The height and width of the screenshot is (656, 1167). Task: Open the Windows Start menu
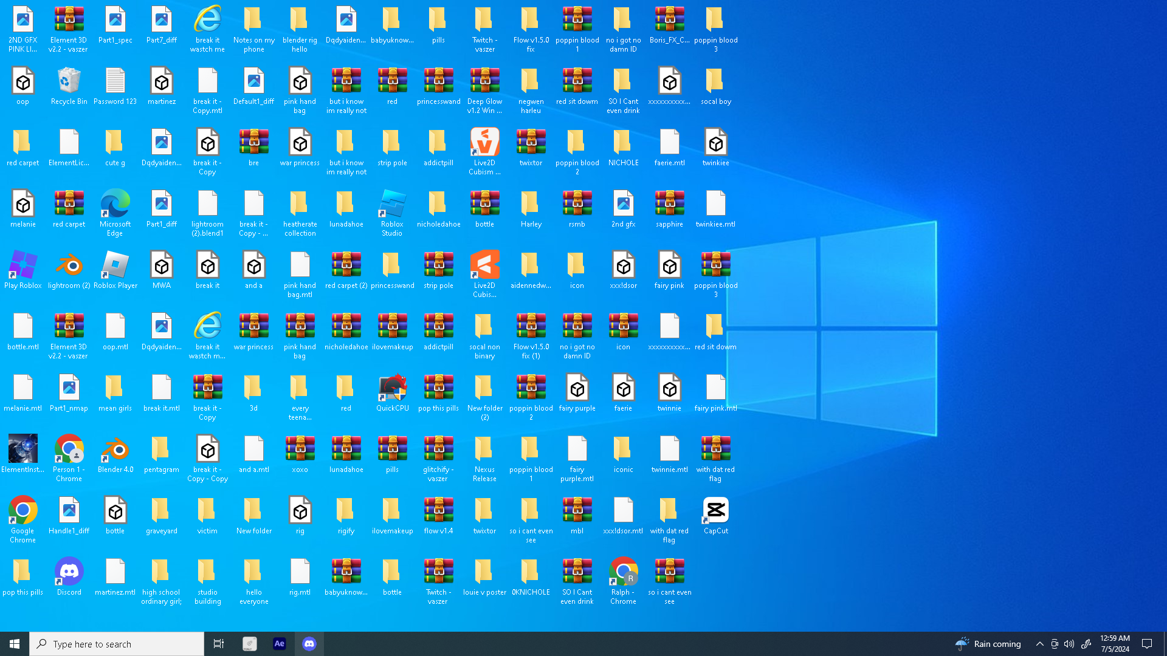[x=15, y=644]
